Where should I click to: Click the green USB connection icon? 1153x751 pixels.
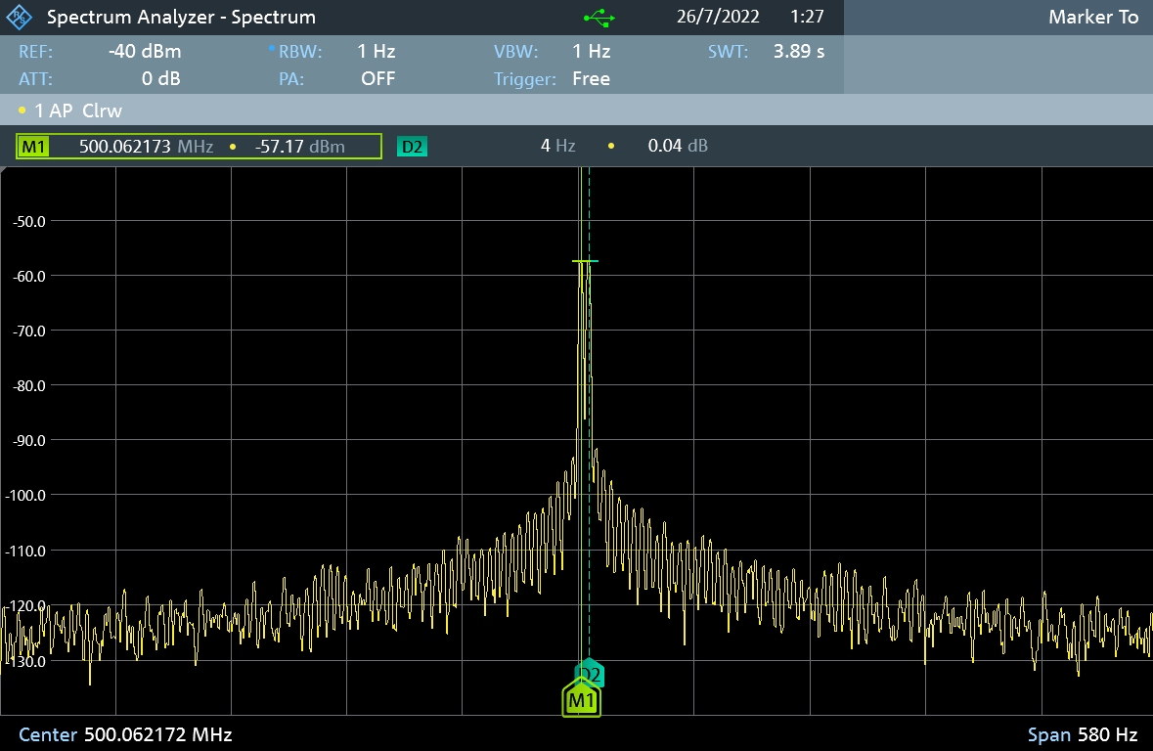point(599,18)
